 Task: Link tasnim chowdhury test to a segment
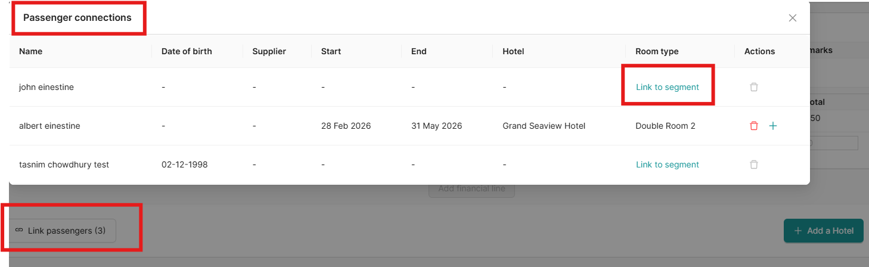coord(668,164)
